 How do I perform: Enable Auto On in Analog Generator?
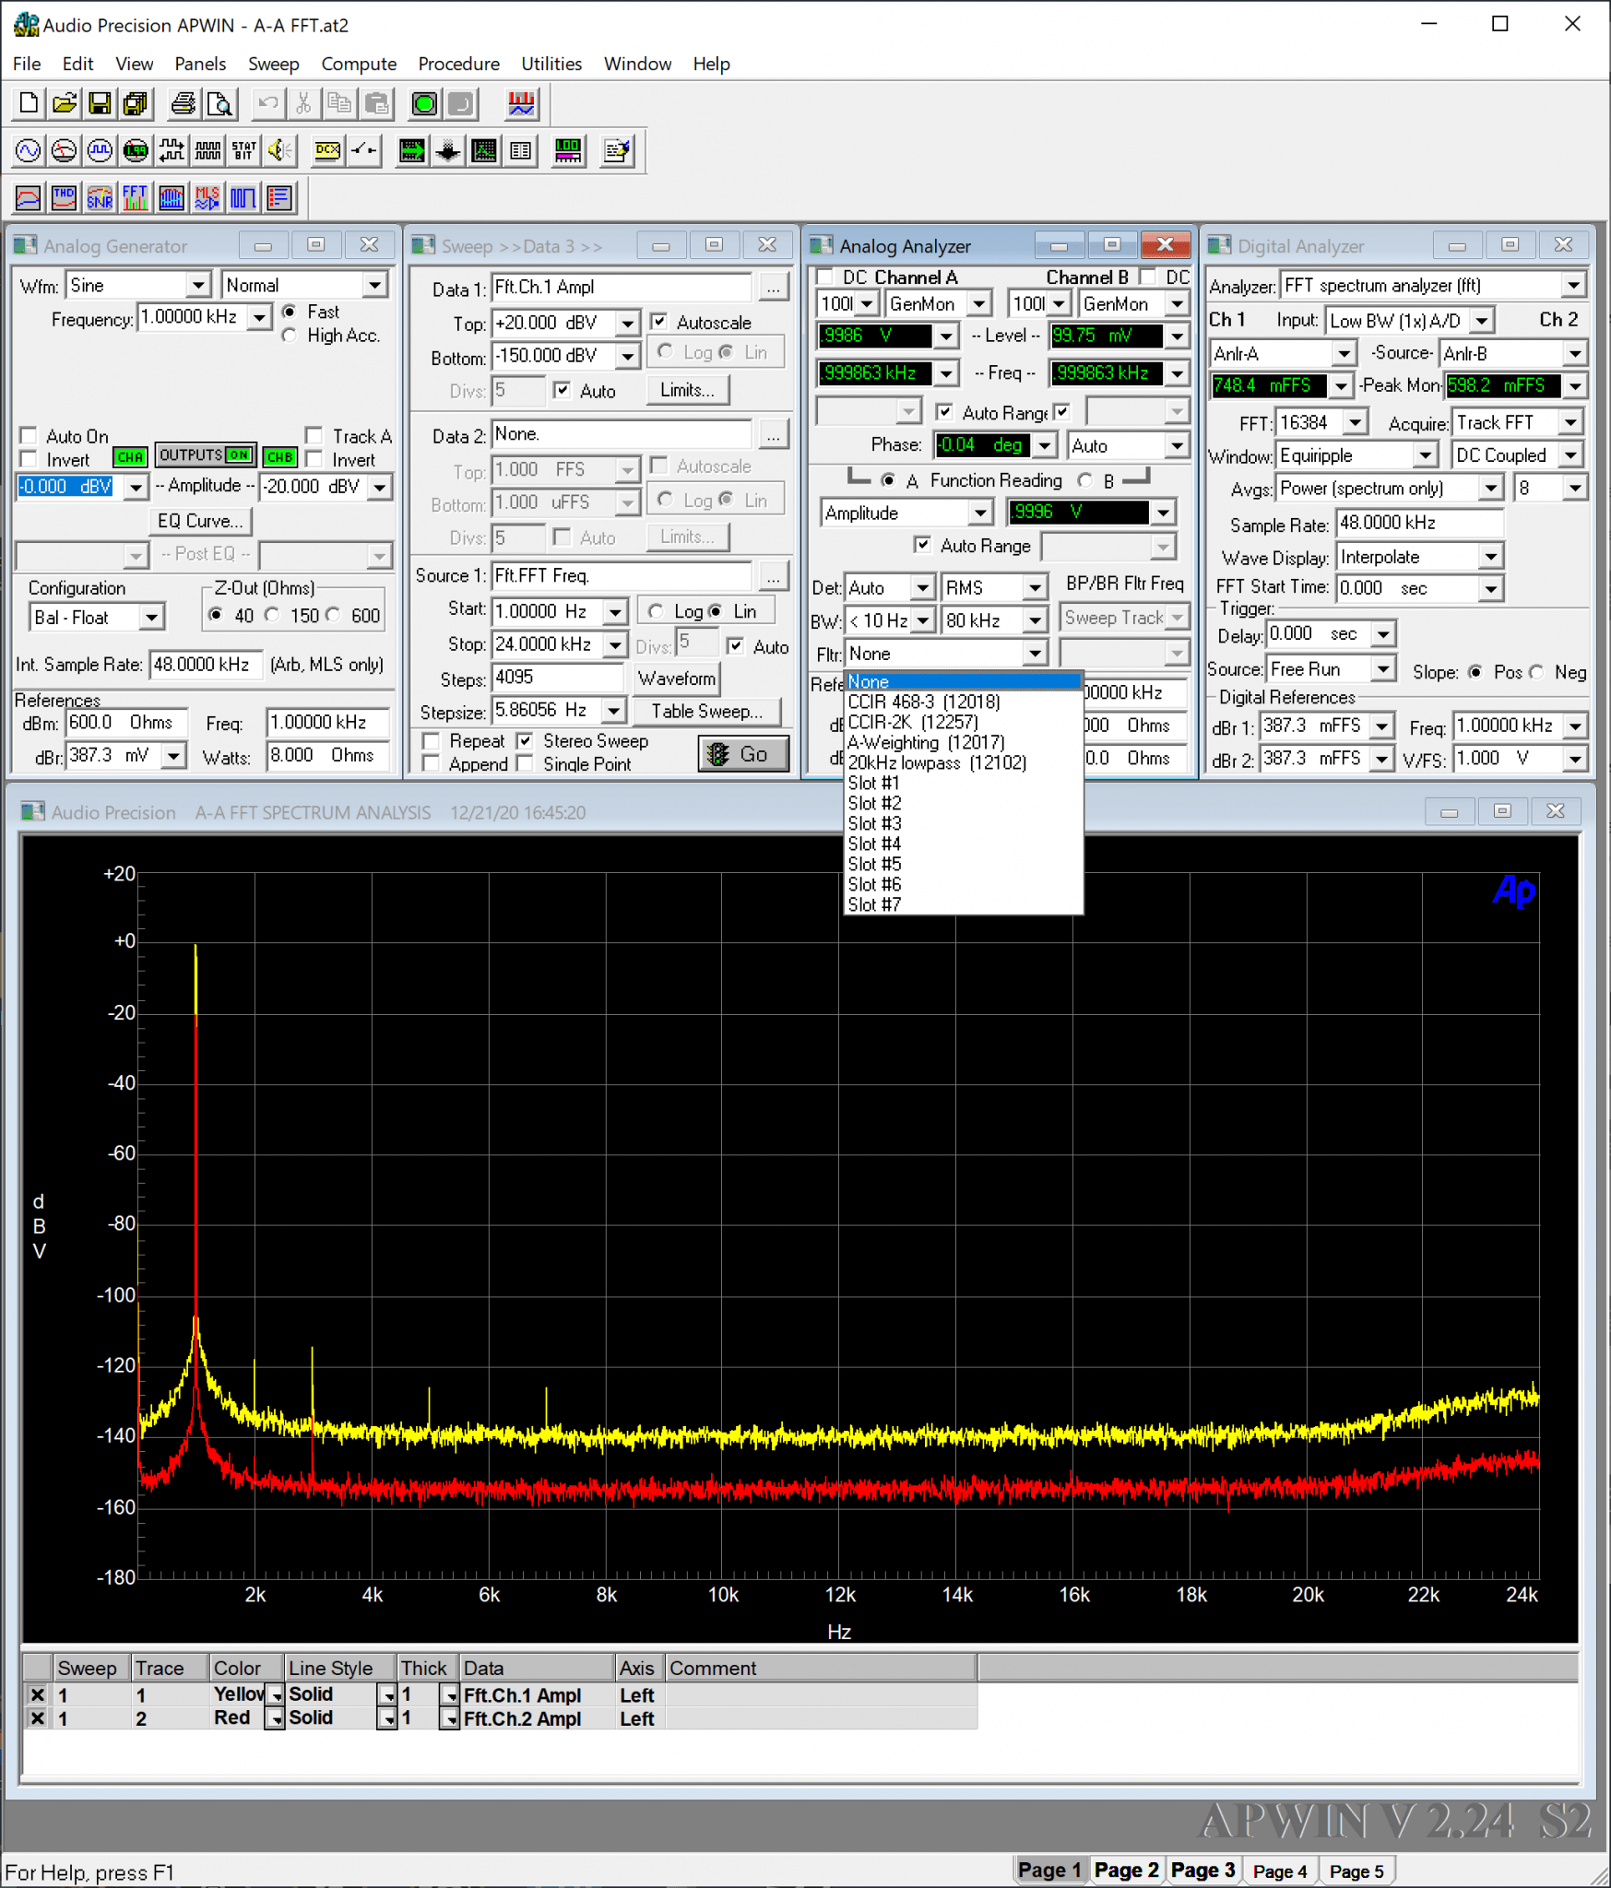click(x=29, y=436)
